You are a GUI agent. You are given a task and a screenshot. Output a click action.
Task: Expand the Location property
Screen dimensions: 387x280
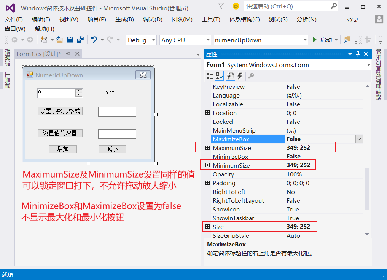(207, 113)
